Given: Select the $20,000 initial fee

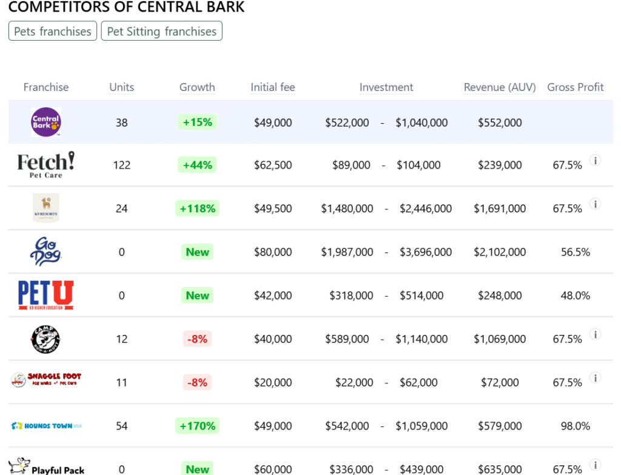Looking at the screenshot, I should tap(273, 382).
